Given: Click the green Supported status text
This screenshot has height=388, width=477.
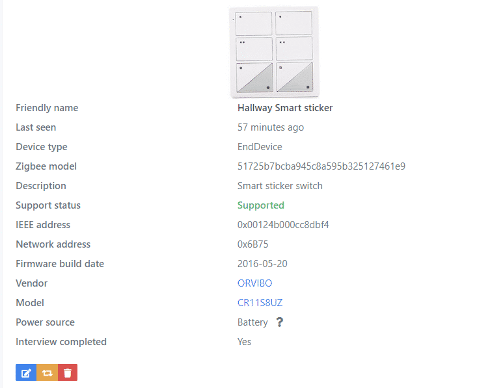Looking at the screenshot, I should [261, 205].
